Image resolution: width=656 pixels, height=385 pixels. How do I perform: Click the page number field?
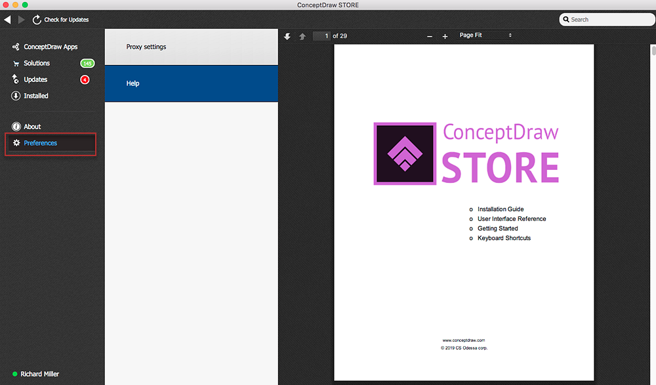pyautogui.click(x=321, y=36)
